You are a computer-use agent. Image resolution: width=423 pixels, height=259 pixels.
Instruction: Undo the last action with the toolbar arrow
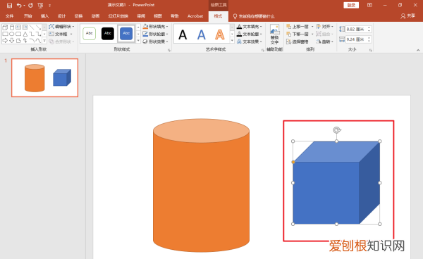[19, 5]
